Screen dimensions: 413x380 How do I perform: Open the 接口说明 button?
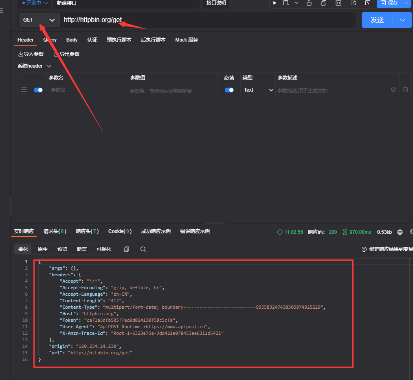216,3
